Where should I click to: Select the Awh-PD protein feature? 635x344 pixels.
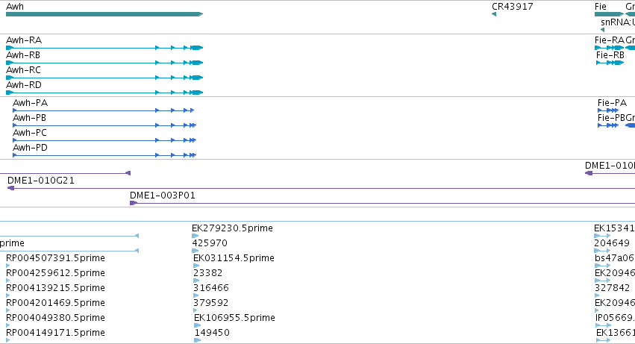(104, 155)
